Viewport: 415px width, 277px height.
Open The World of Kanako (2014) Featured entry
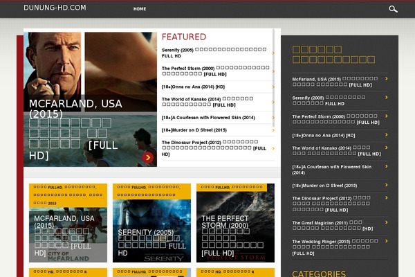coord(207,102)
